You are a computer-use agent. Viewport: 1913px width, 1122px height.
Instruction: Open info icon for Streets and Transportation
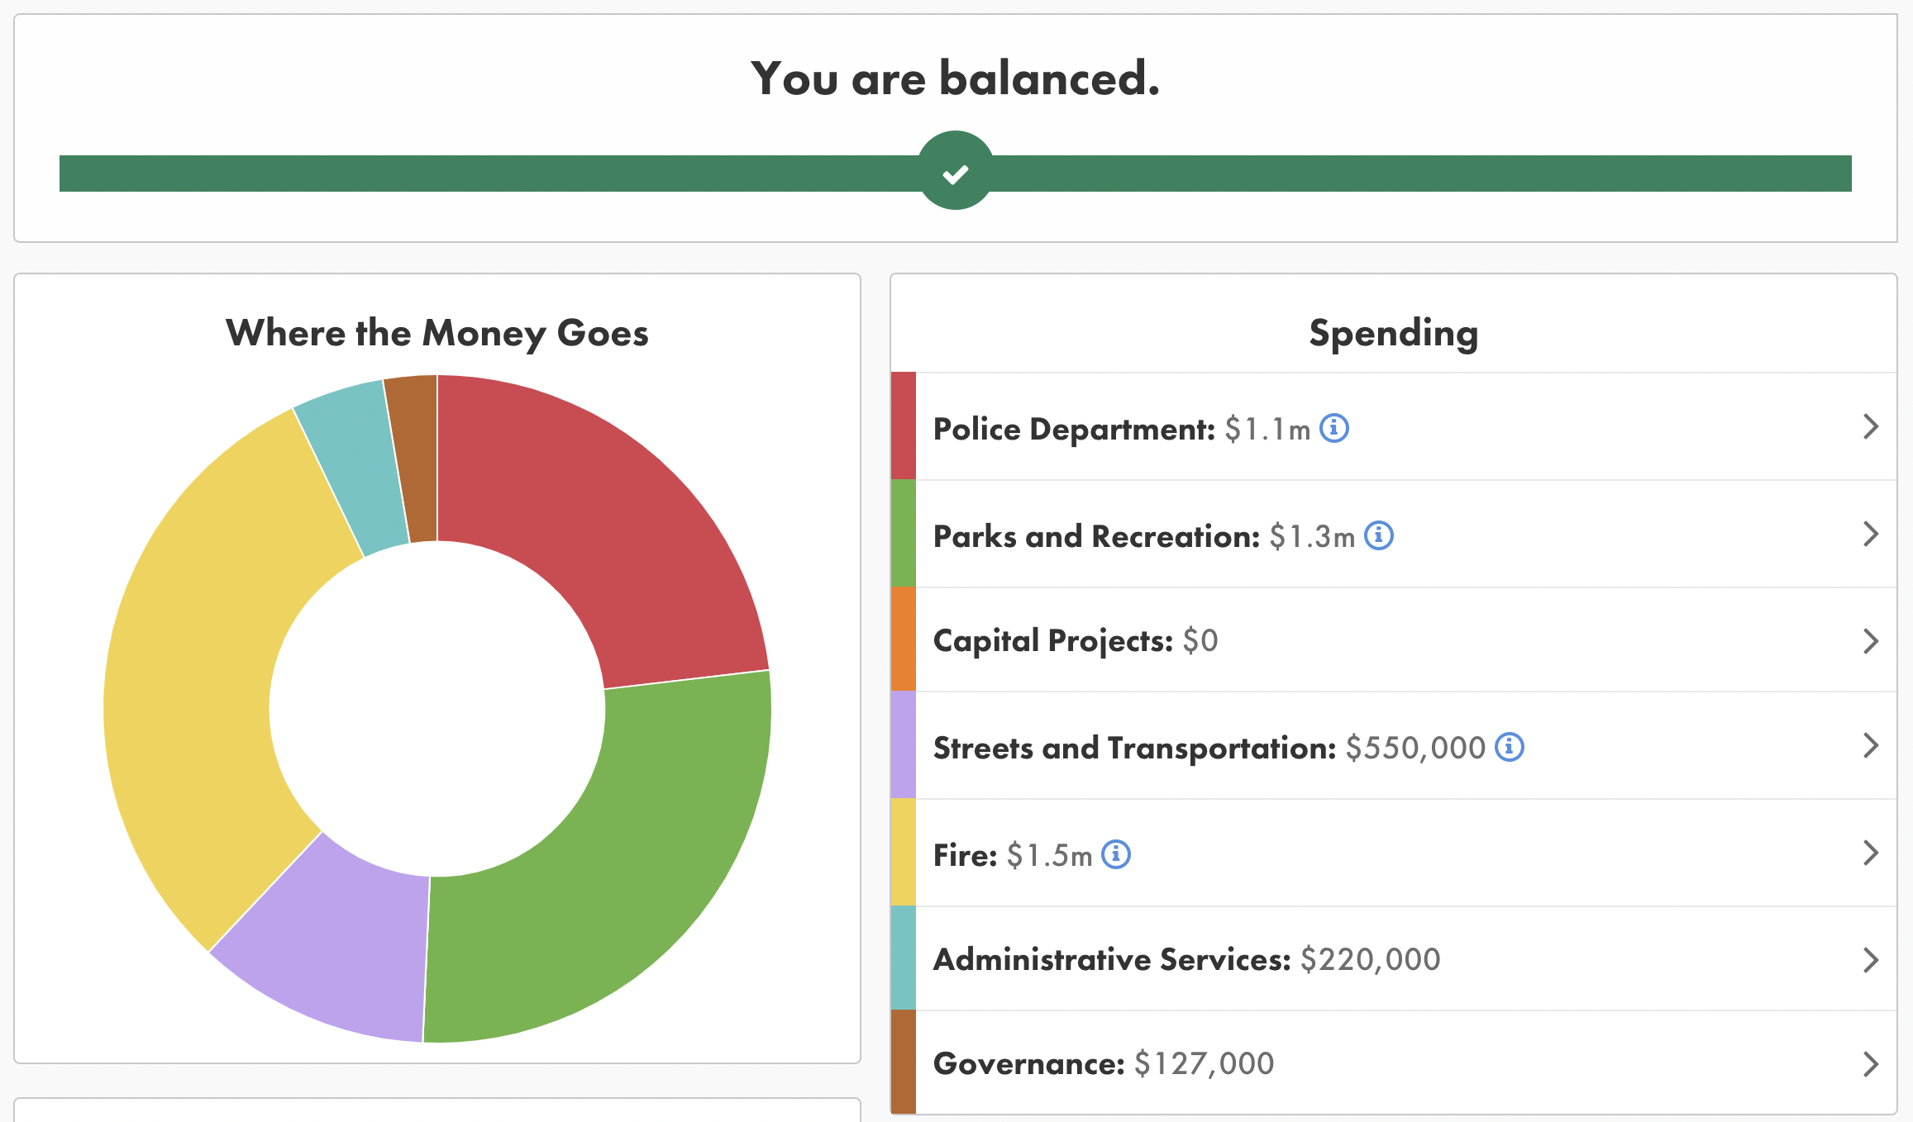1509,747
